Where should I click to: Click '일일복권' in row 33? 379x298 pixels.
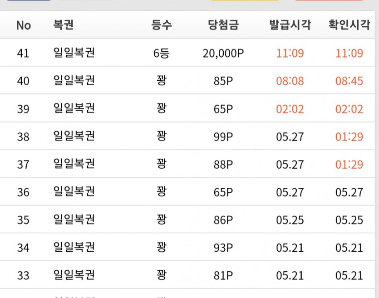(74, 275)
